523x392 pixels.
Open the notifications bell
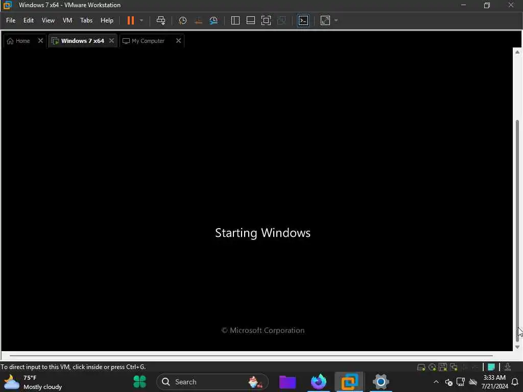tap(515, 382)
